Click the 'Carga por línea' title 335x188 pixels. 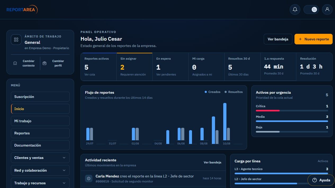[x=247, y=161]
